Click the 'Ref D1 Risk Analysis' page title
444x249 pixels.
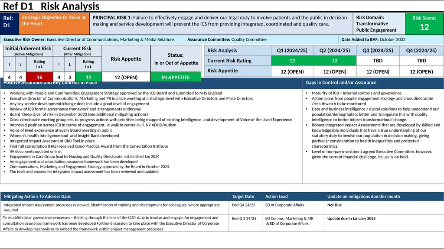tap(51, 6)
